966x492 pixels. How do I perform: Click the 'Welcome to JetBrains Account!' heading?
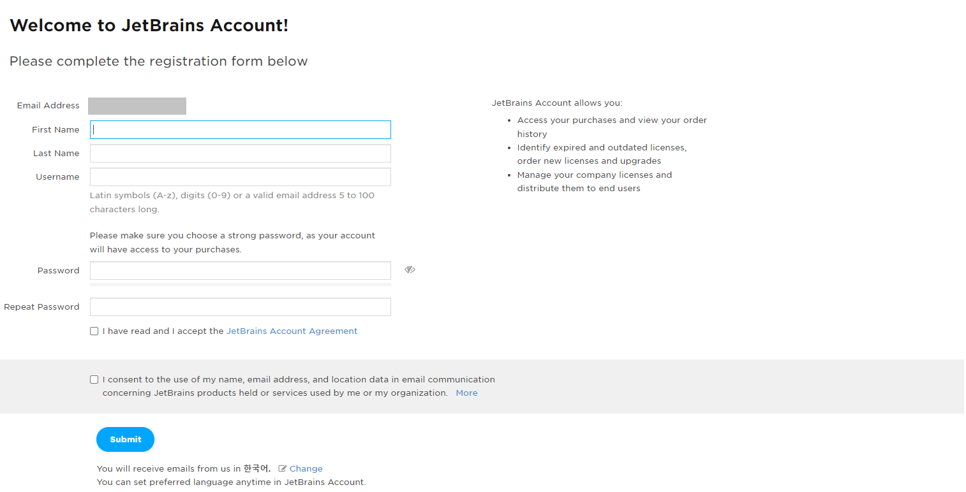point(149,25)
